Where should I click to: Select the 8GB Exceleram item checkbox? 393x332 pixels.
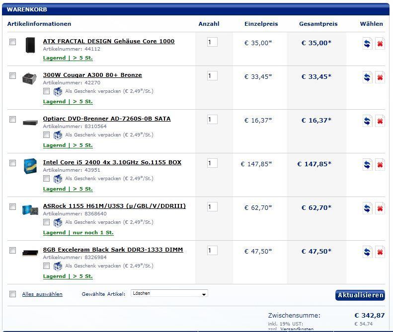pyautogui.click(x=12, y=251)
